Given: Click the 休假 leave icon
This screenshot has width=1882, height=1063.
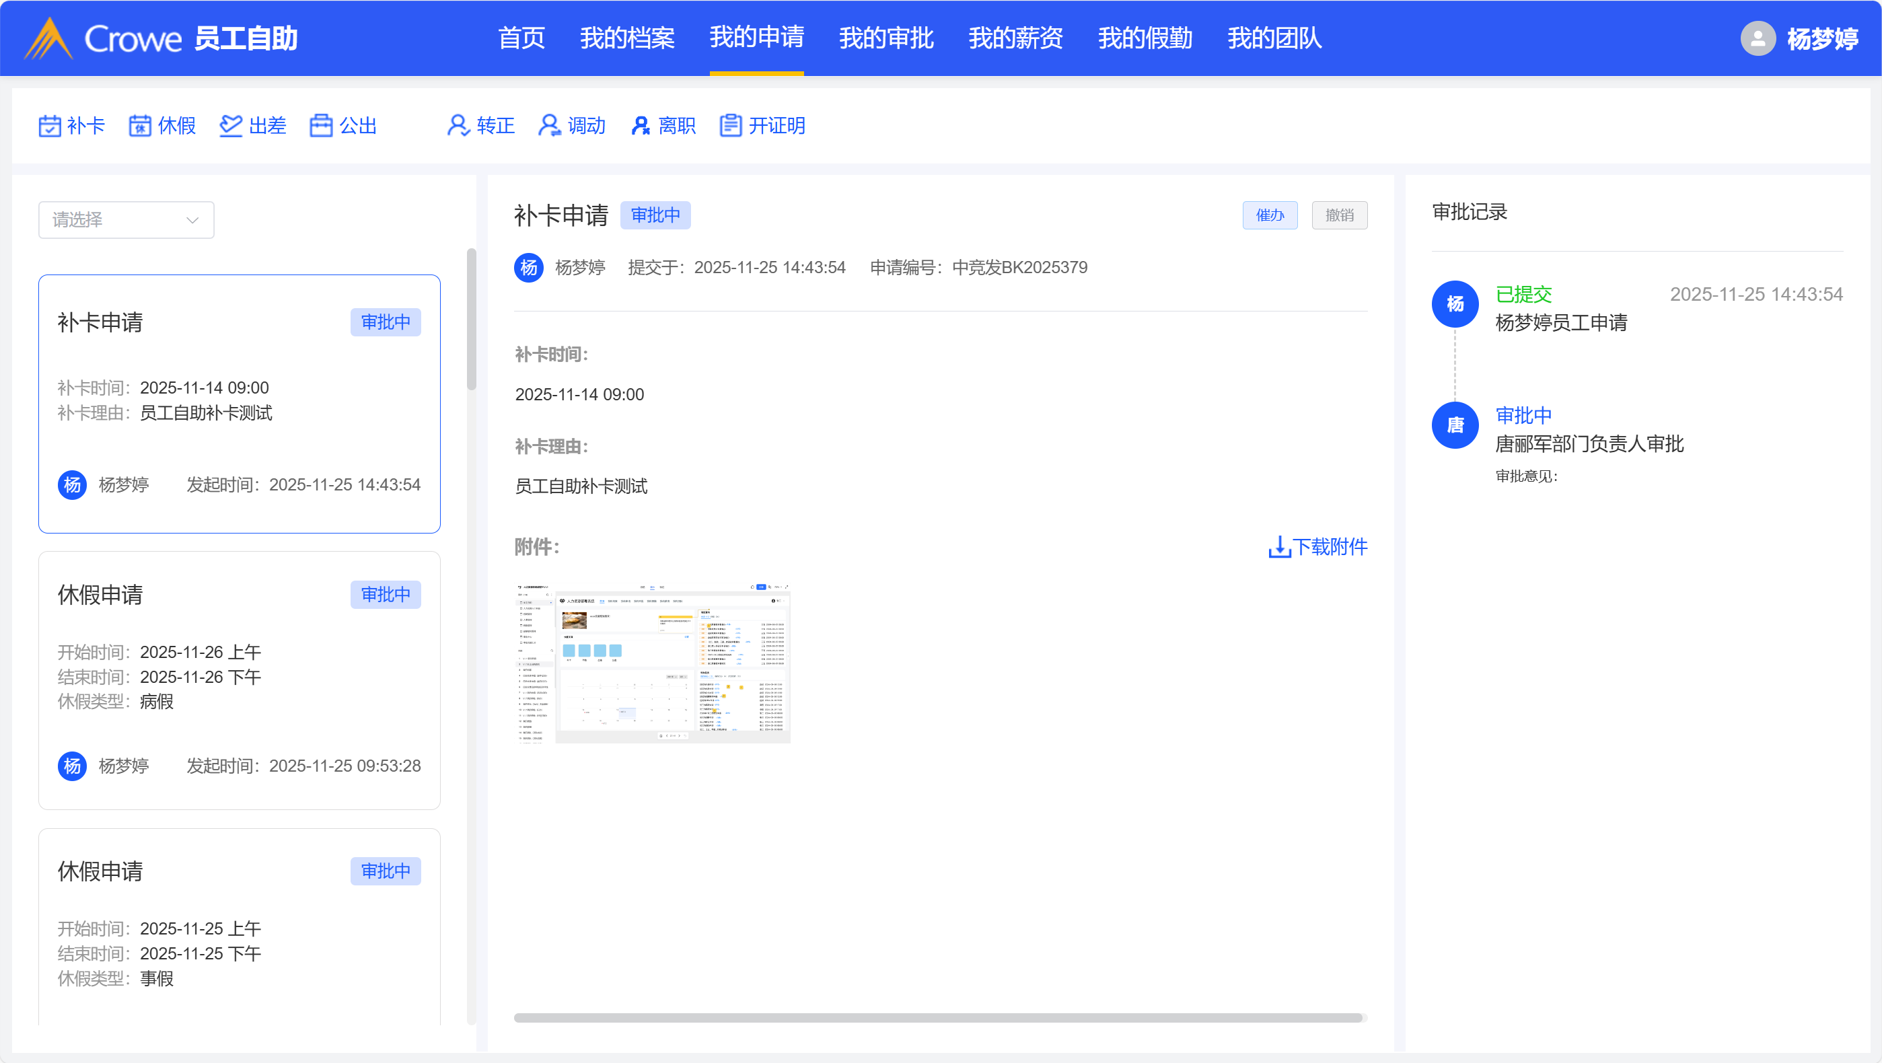Looking at the screenshot, I should point(139,126).
